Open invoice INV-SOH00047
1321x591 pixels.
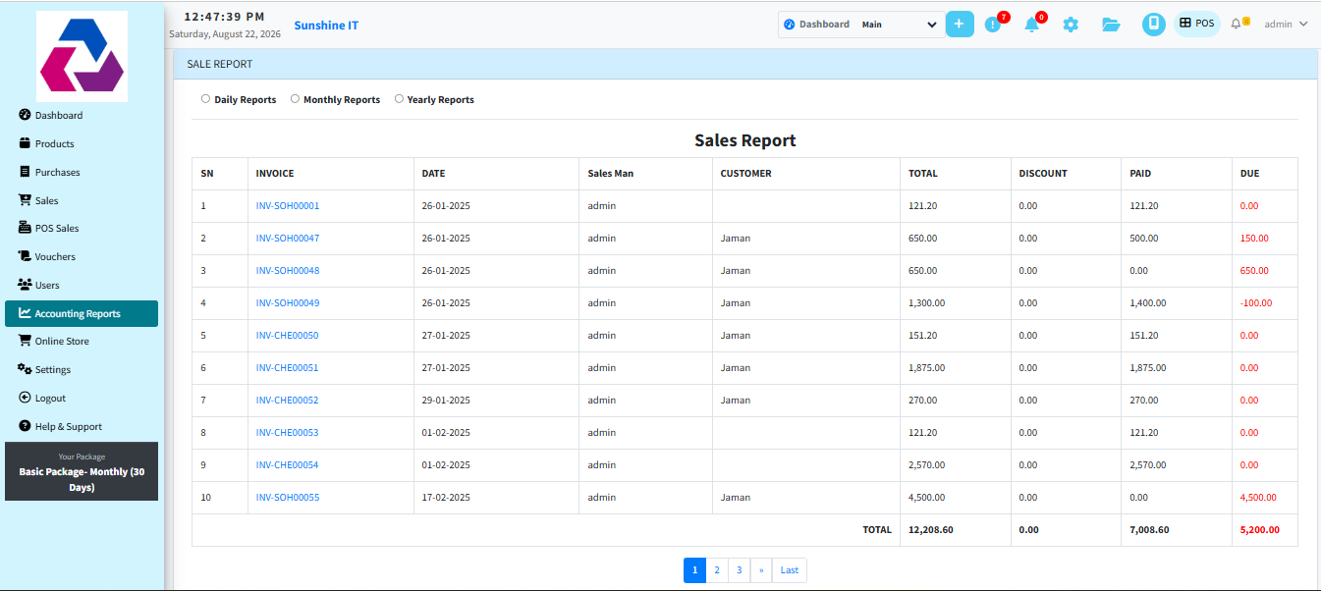click(288, 239)
